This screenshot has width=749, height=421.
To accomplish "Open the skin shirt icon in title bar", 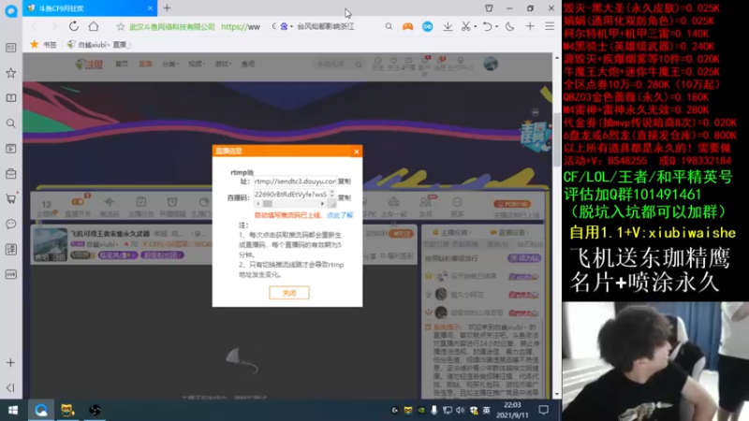I will coord(489,8).
